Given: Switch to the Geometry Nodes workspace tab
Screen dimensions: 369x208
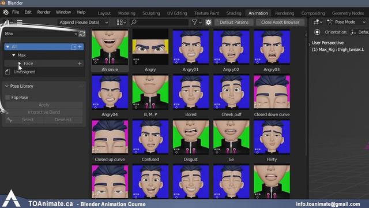Looking at the screenshot, I should coord(348,13).
